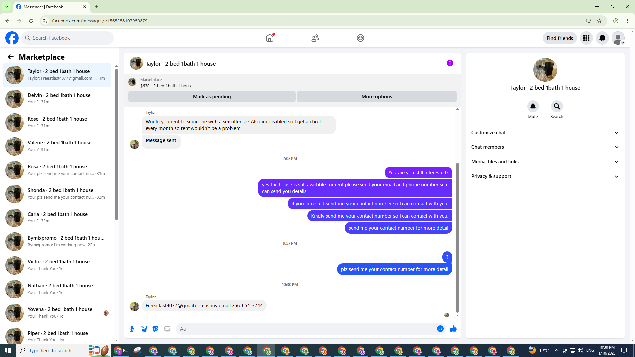Click the voice clip microphone icon
This screenshot has height=357, width=635.
[132, 329]
